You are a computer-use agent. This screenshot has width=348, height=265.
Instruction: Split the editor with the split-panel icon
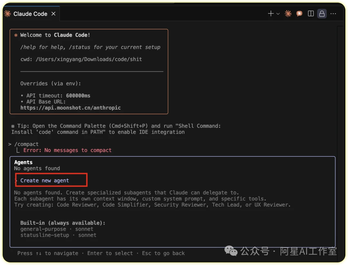pos(311,14)
